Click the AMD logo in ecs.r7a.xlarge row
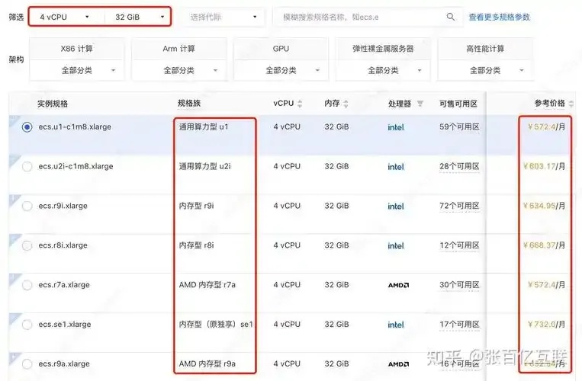Screen dimensions: 582x381 [398, 285]
